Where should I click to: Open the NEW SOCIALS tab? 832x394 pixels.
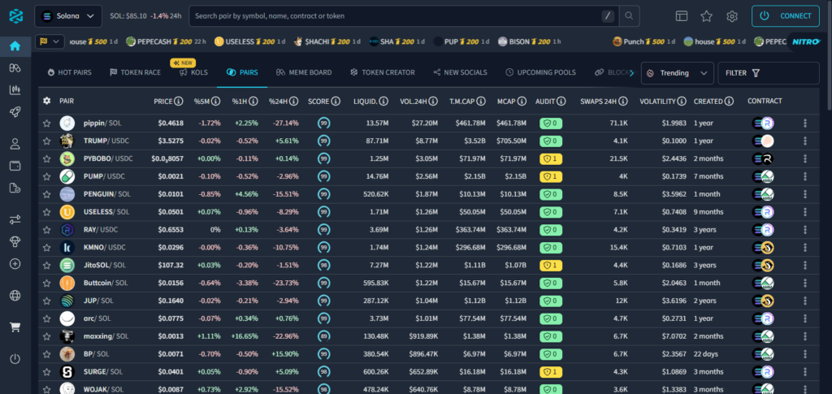(x=460, y=72)
